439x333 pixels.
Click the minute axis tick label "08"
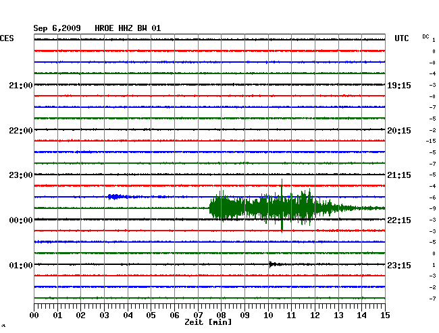[x=221, y=315]
